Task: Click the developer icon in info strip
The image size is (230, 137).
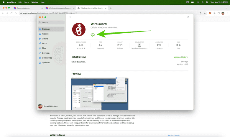Action: [139, 45]
